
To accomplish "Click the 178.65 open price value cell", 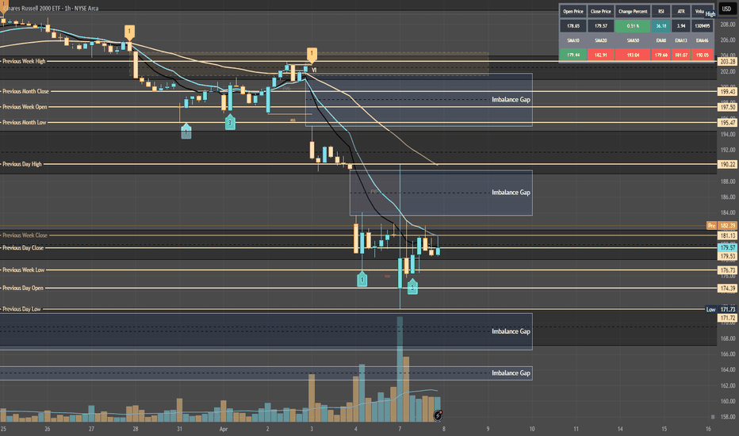I will 573,26.
